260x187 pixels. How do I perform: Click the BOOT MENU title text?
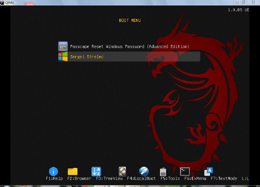[x=130, y=20]
